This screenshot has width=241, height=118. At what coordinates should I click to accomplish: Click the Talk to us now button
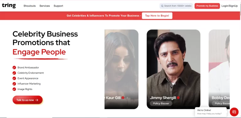(28, 100)
